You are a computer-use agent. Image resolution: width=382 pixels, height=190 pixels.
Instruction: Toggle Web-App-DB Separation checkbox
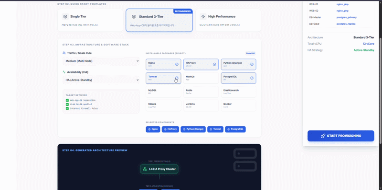coord(67,100)
